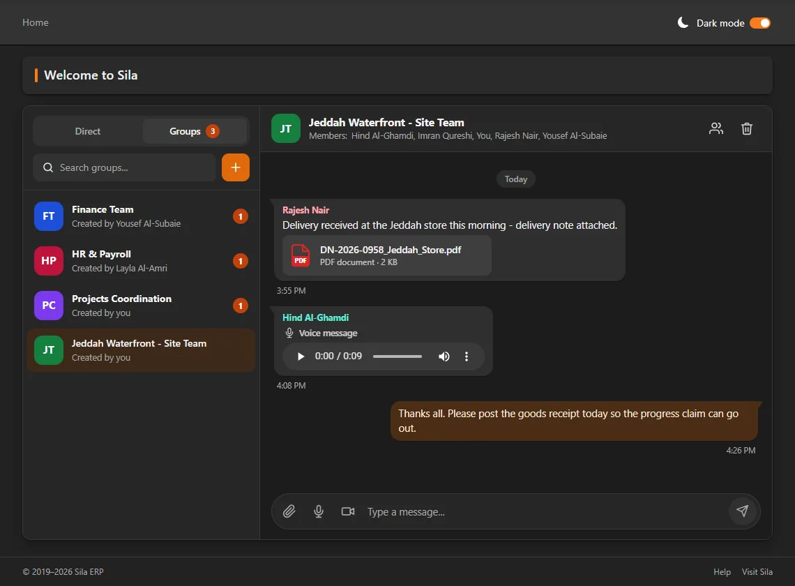Click the 0:00 / 0:09 audio time display
This screenshot has height=586, width=795.
pos(338,356)
